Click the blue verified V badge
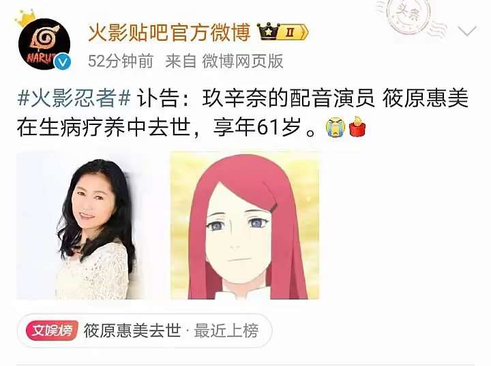The image size is (491, 366). click(x=63, y=62)
